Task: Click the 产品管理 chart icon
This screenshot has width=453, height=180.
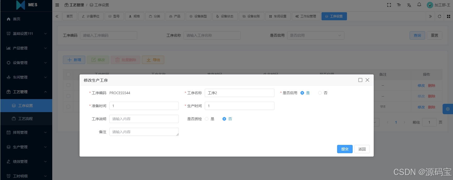Action: tap(9, 48)
